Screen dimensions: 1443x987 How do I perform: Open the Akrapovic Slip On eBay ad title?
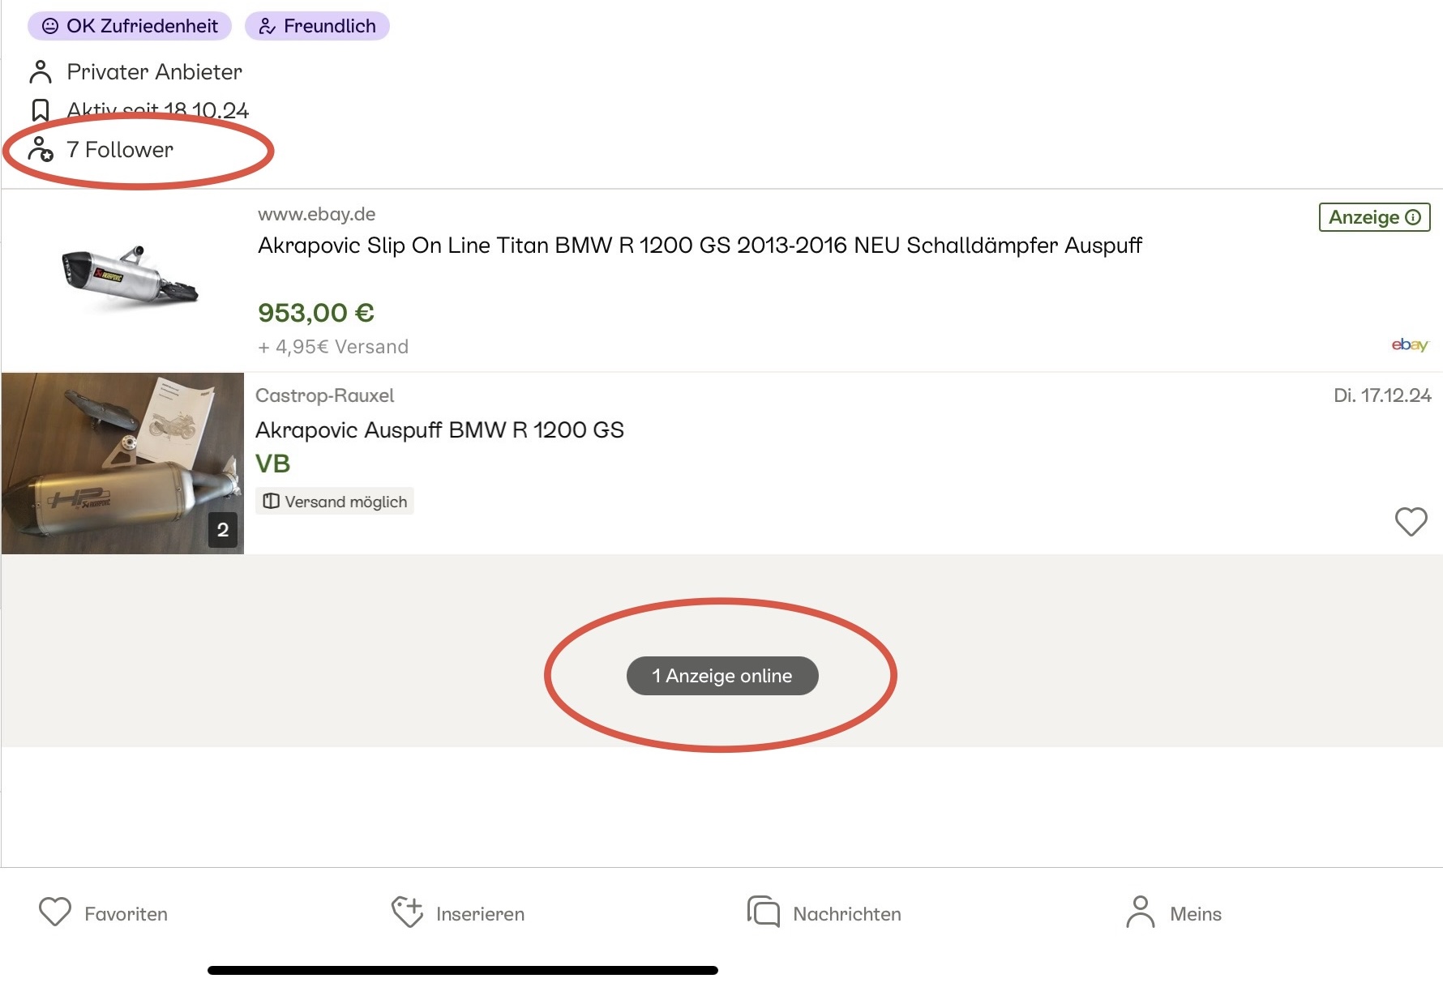(x=699, y=246)
